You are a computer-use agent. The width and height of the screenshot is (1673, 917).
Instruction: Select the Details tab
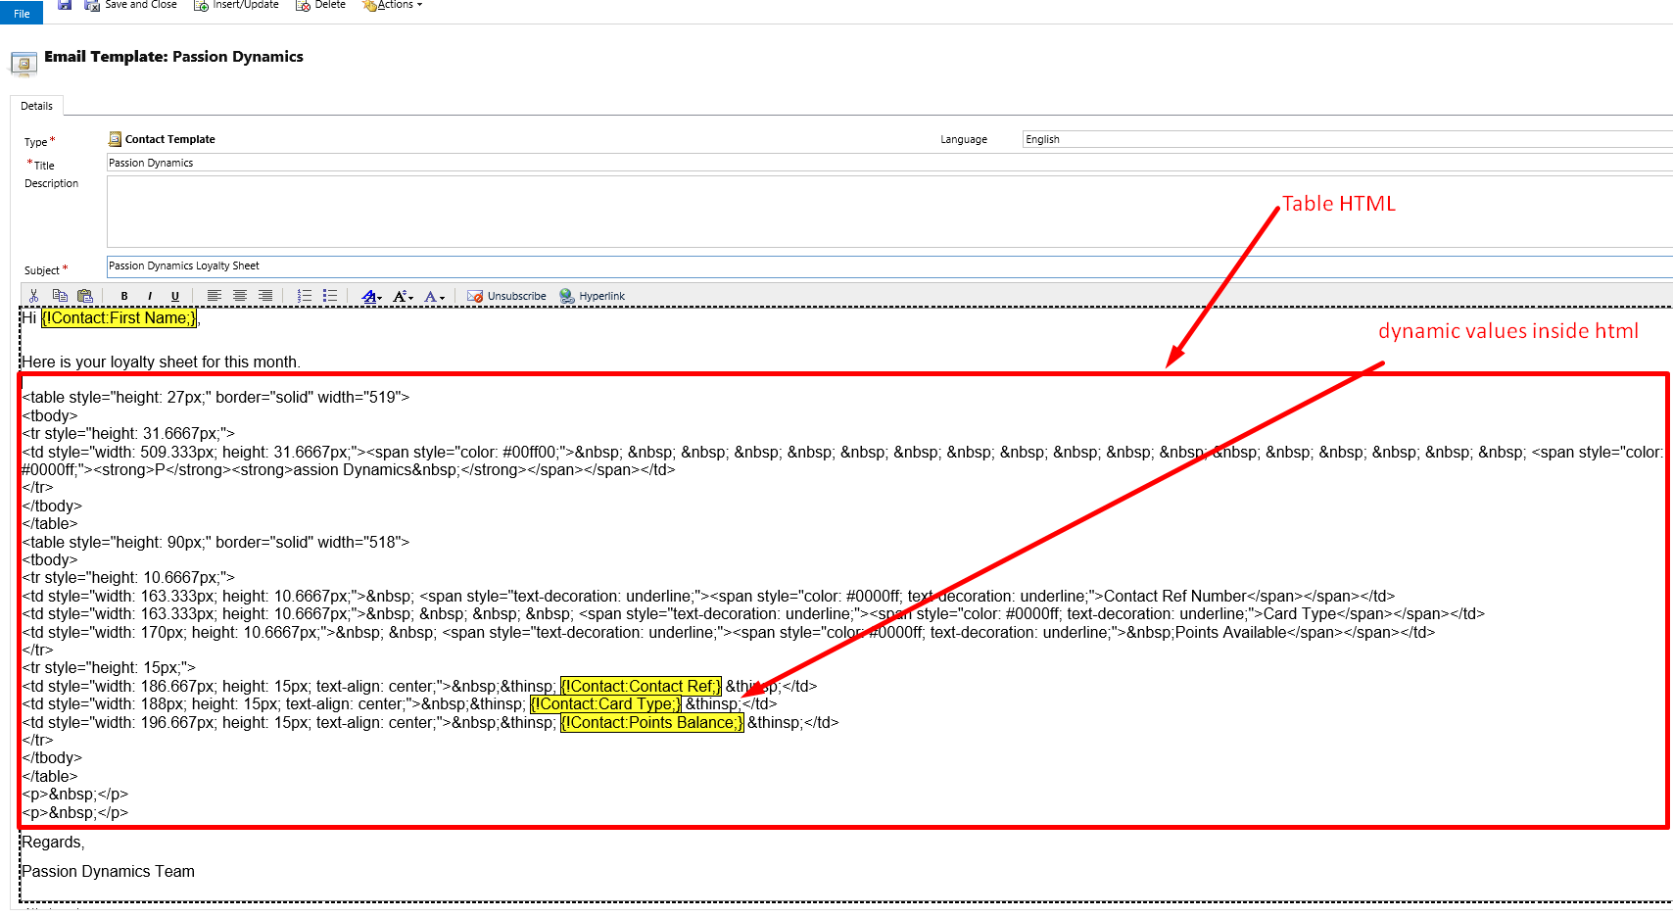coord(37,106)
